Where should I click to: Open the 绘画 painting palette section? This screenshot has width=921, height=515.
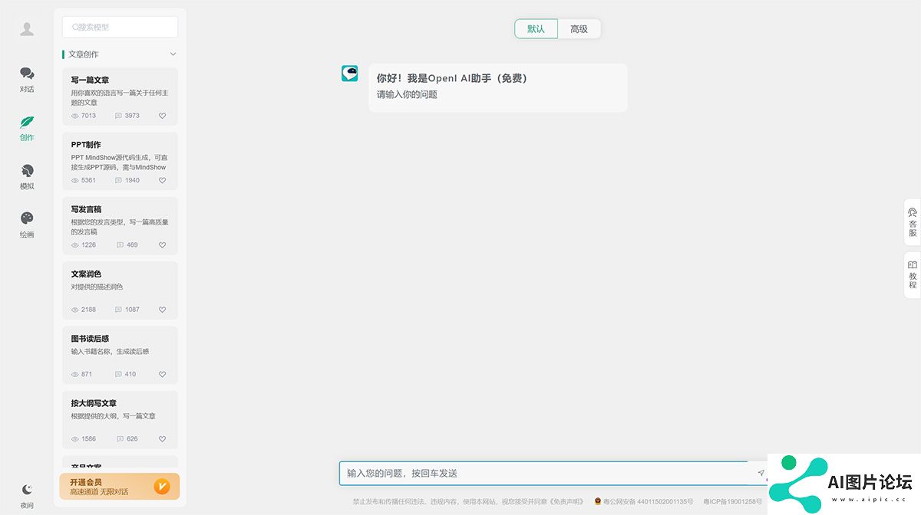point(27,225)
